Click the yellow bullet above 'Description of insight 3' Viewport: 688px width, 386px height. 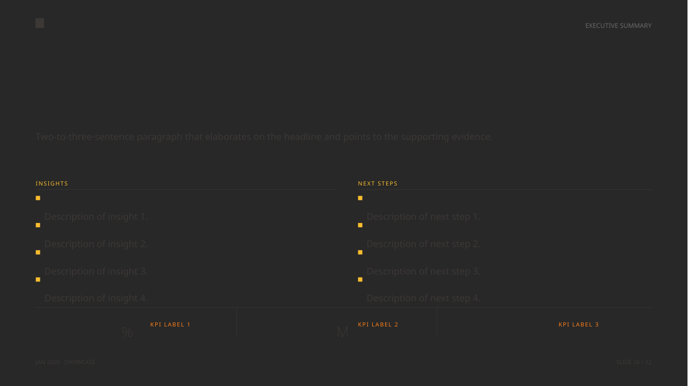38,253
